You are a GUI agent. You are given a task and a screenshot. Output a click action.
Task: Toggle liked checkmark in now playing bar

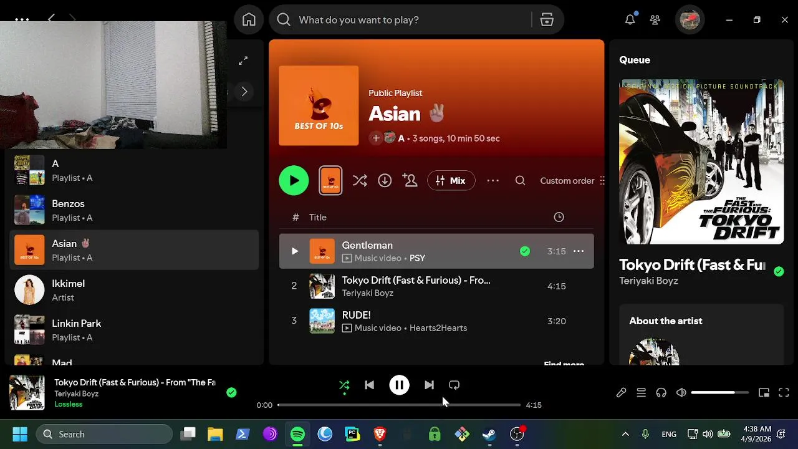pyautogui.click(x=231, y=392)
